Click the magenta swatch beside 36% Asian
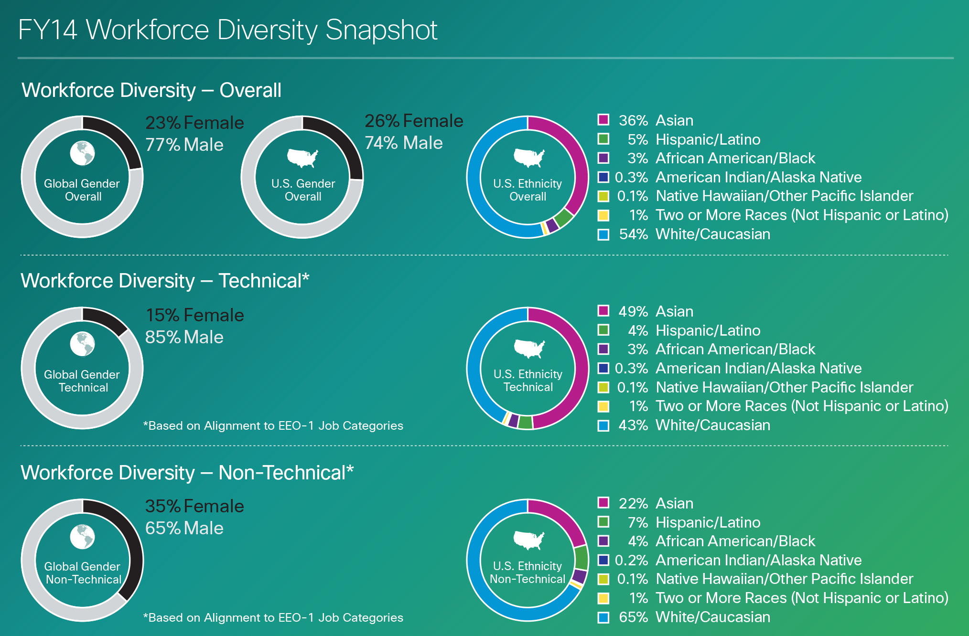 [603, 120]
